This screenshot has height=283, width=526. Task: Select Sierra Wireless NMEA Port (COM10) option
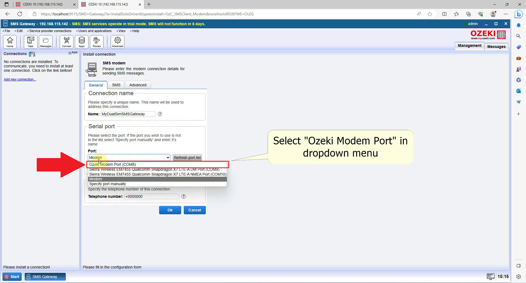[158, 174]
